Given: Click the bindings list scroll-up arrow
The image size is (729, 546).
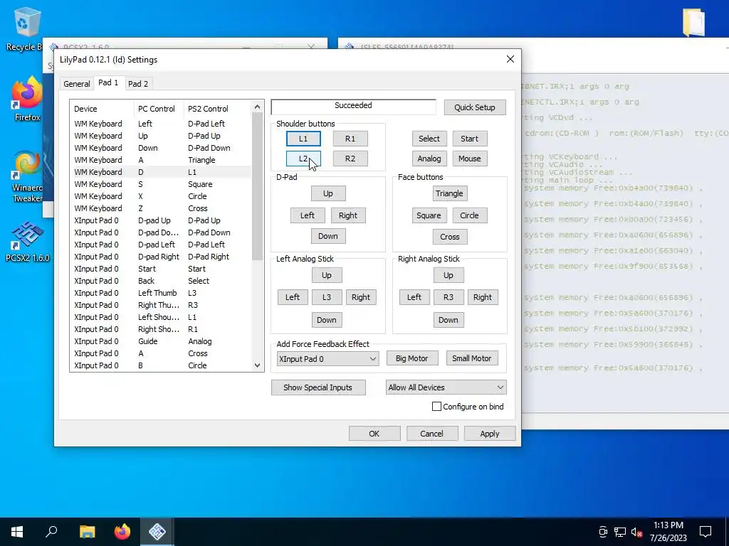Looking at the screenshot, I should coord(258,107).
